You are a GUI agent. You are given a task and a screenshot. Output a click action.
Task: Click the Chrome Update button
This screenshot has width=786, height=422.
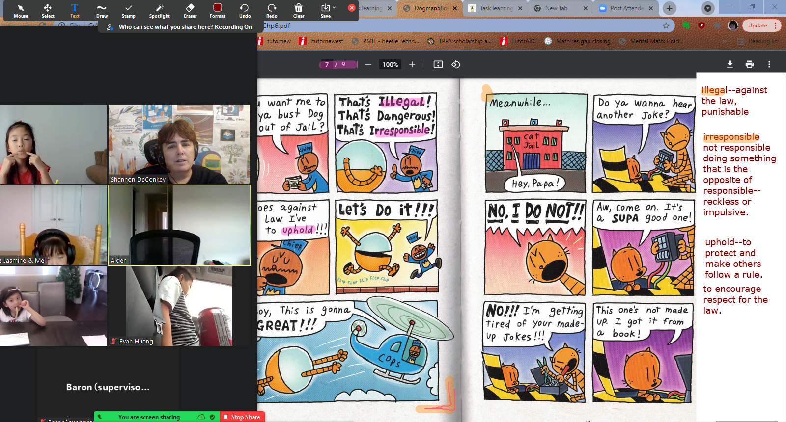click(761, 26)
